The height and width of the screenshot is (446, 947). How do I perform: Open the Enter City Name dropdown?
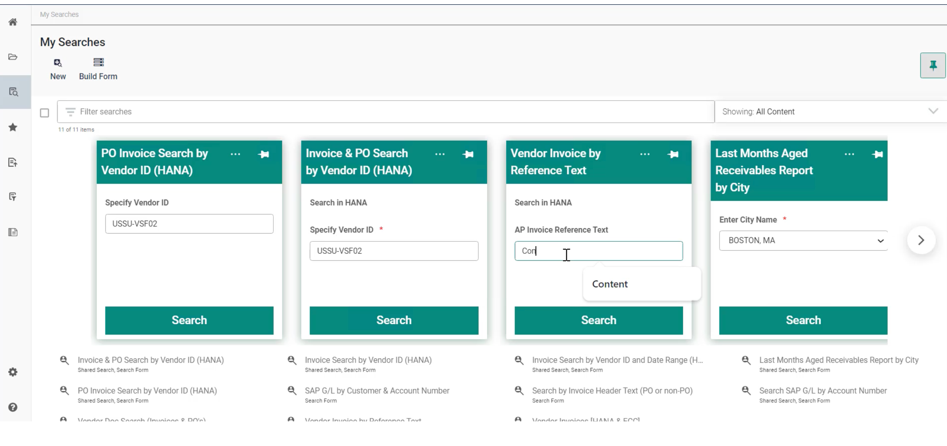click(x=803, y=241)
